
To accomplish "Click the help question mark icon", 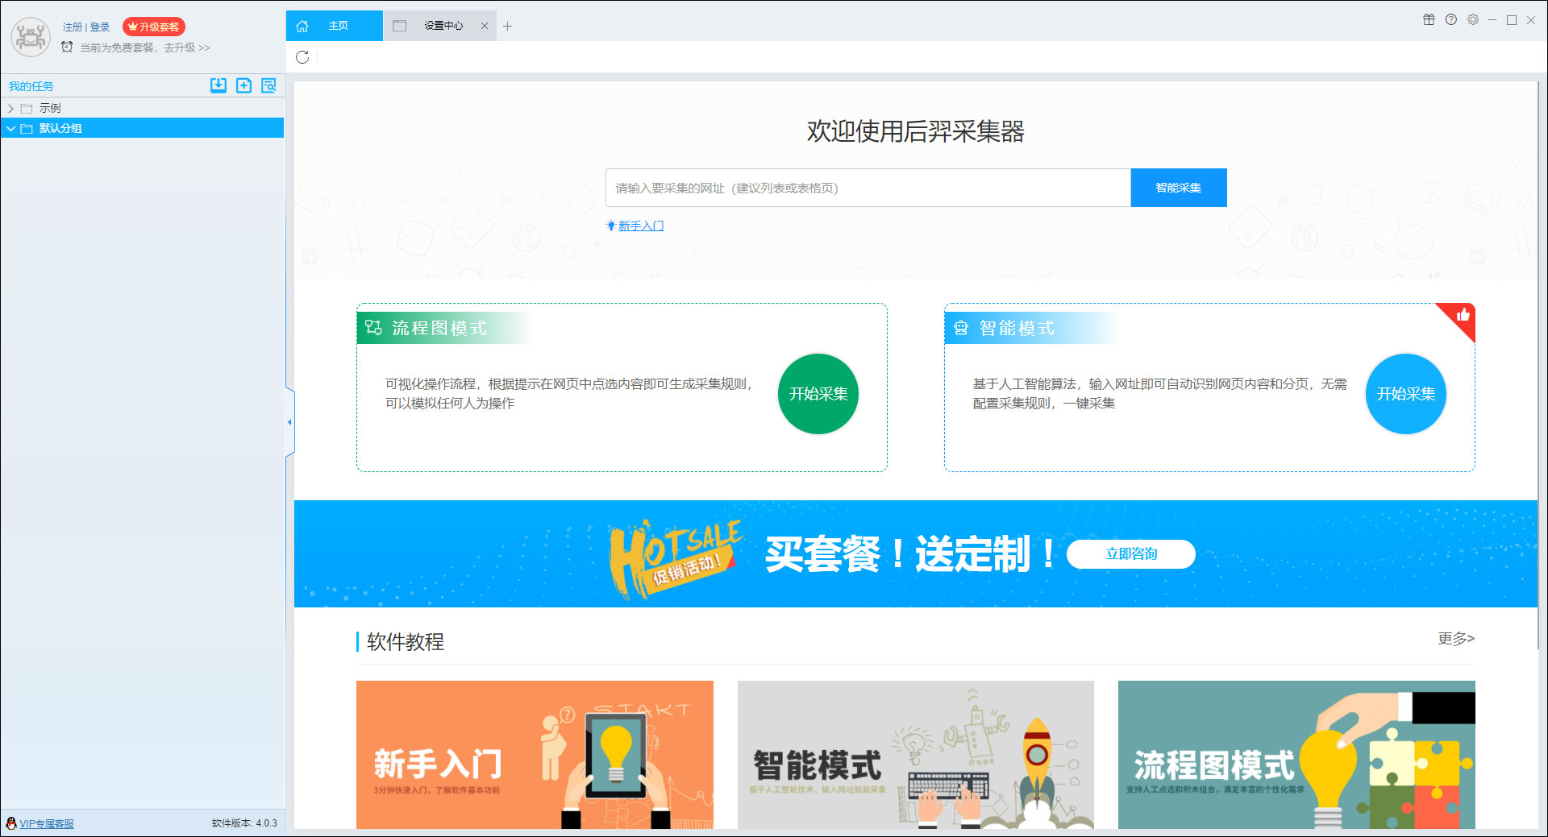I will tap(1451, 19).
